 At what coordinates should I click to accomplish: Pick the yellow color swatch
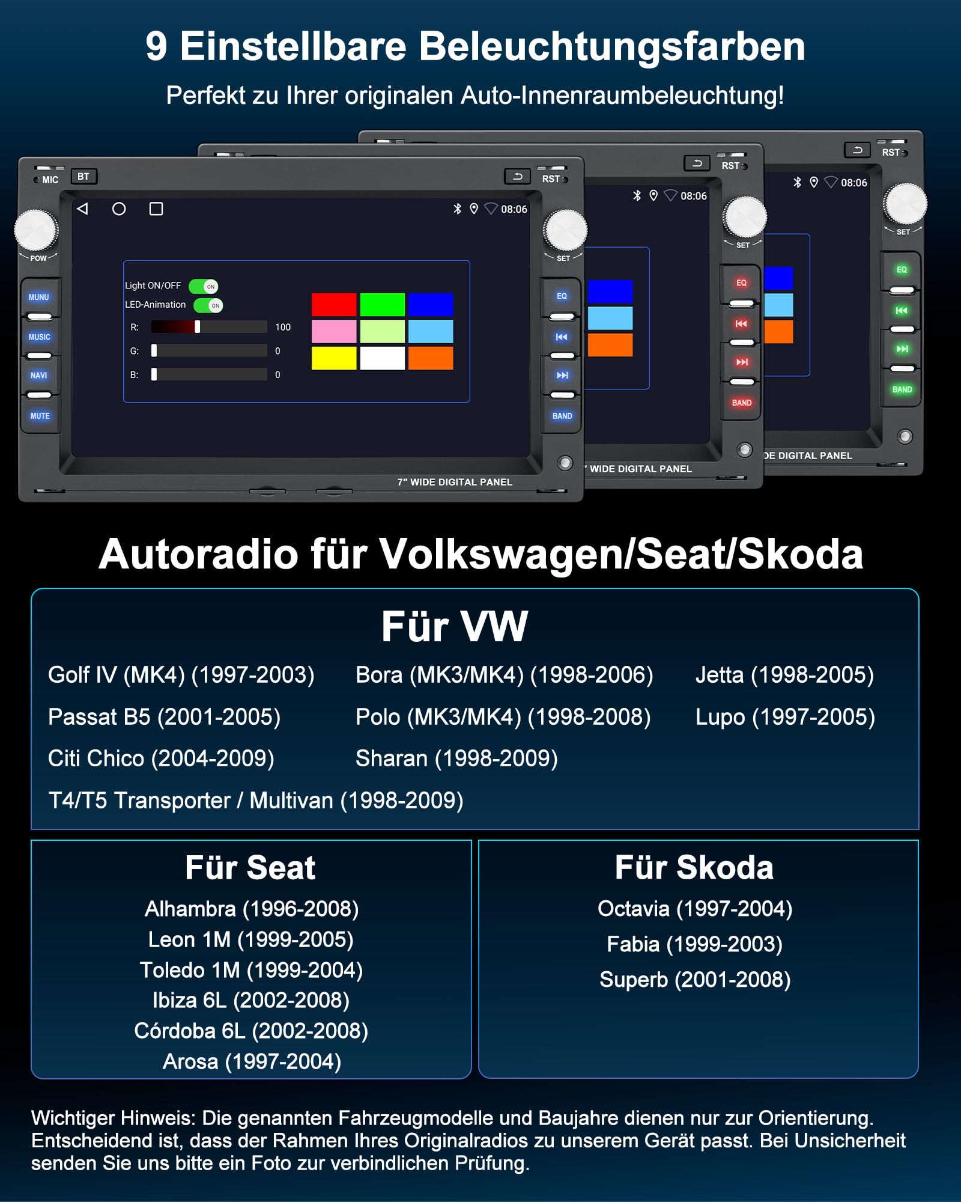click(x=334, y=358)
